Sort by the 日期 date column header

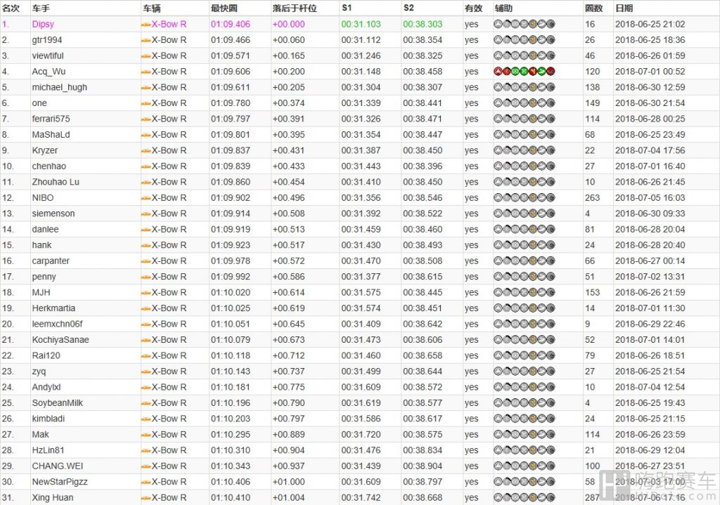[x=624, y=8]
